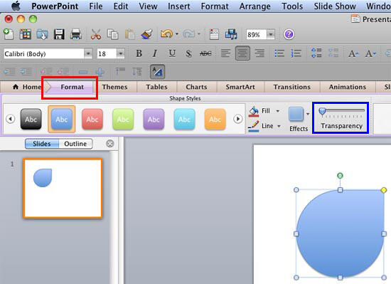The image size is (391, 284).
Task: Switch to the Animations ribbon tab
Action: click(x=348, y=87)
